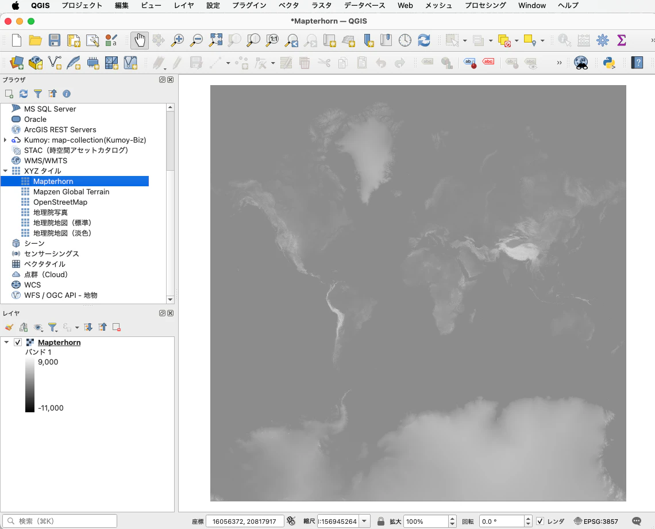This screenshot has width=655, height=529.
Task: Collapse the Mapterhorn layer legend
Action: [6, 342]
